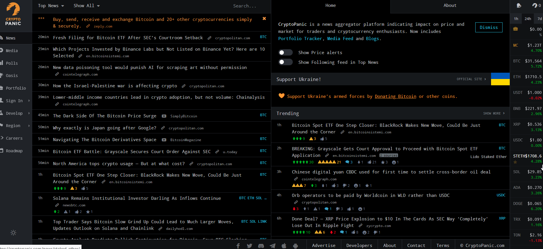Click the Android app icon in footer
Image resolution: width=543 pixels, height=249 pixels.
295,246
